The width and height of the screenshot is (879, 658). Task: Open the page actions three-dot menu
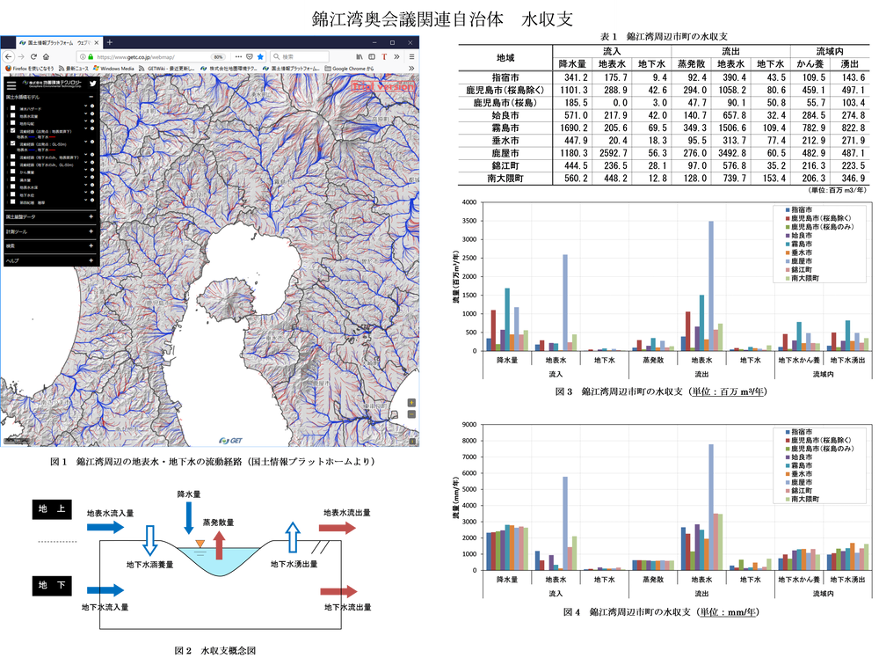(x=238, y=56)
